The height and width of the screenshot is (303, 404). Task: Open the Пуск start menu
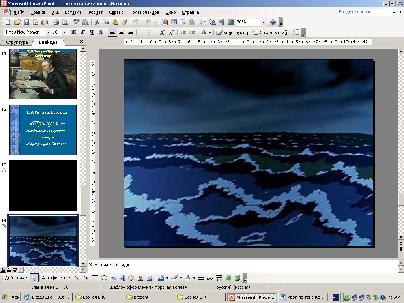11,297
